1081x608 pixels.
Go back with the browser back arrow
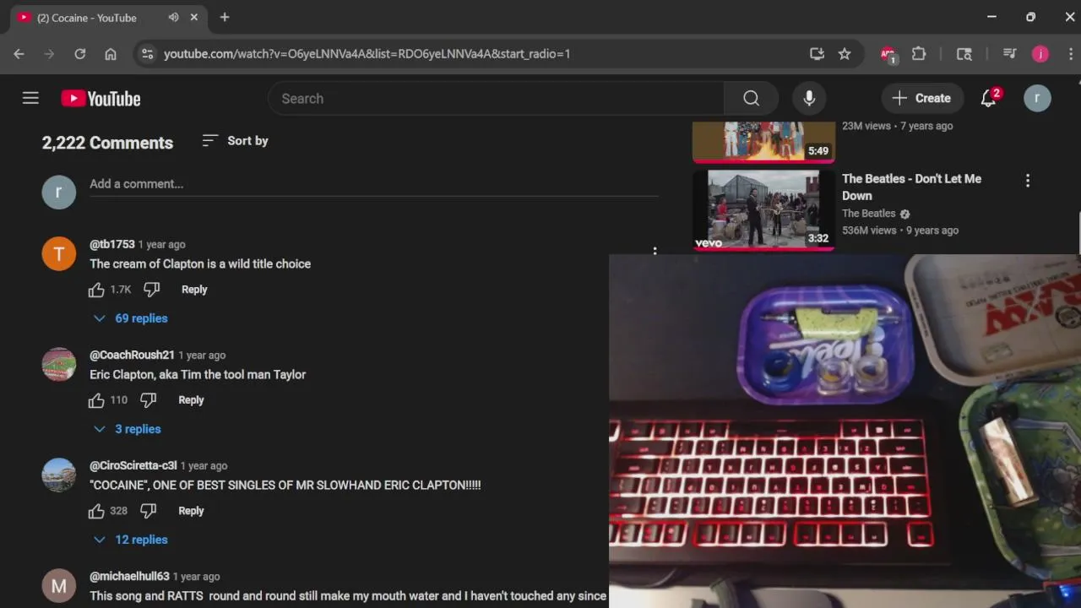pos(19,53)
